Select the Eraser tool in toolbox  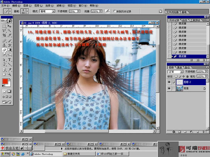tap(4, 50)
